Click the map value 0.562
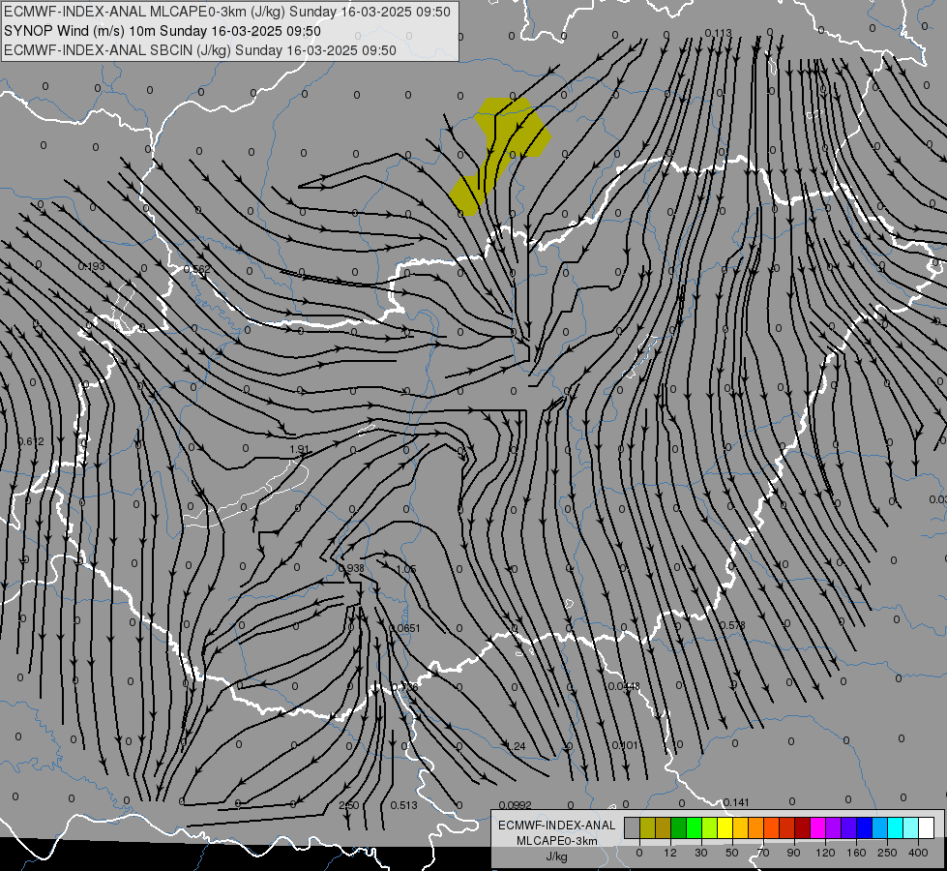Viewport: 947px width, 871px height. [x=197, y=270]
